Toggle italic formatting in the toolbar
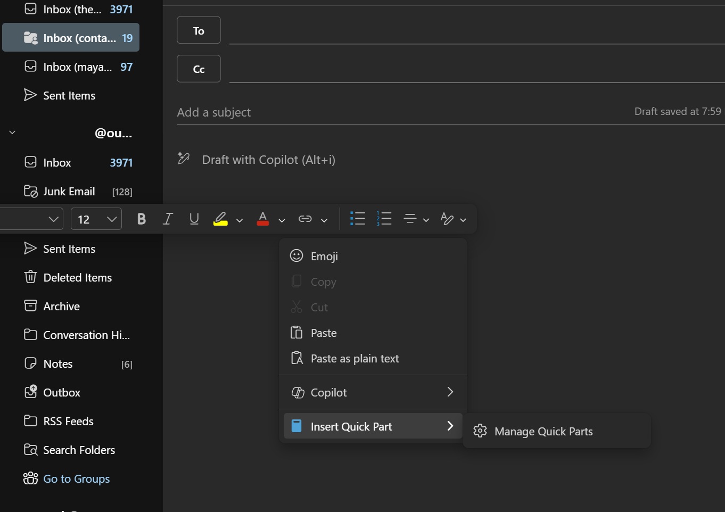This screenshot has height=512, width=725. pyautogui.click(x=168, y=219)
